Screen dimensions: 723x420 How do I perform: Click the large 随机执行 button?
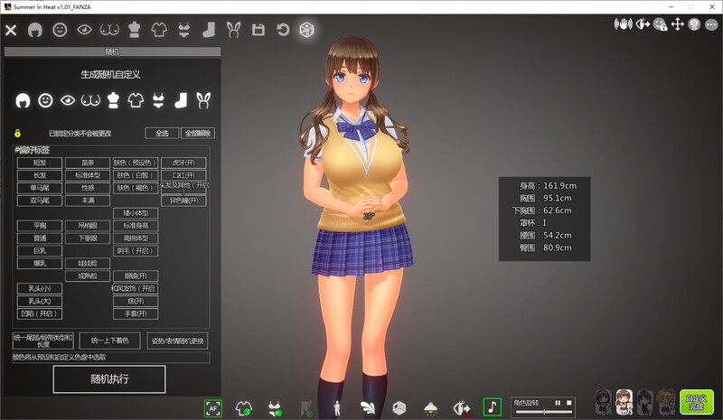[109, 379]
